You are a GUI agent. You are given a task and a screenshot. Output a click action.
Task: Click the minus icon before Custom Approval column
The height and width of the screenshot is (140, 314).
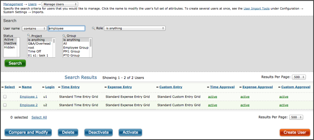(x=279, y=87)
